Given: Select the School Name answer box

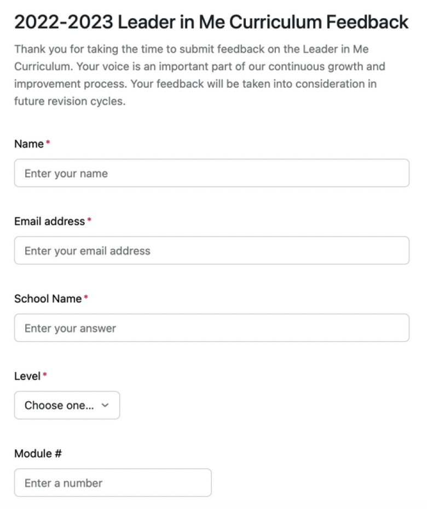Looking at the screenshot, I should point(211,328).
